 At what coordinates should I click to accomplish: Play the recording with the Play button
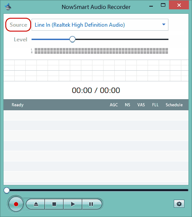pos(72,204)
